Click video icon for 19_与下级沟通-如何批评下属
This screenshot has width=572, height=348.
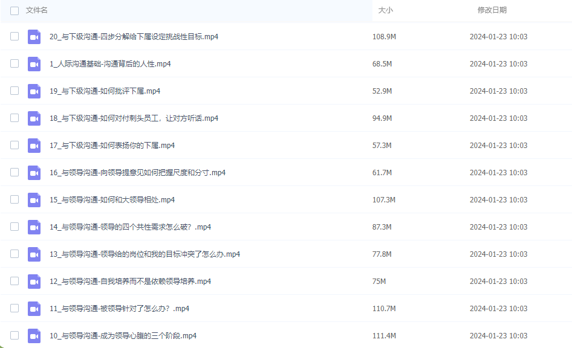[x=34, y=91]
